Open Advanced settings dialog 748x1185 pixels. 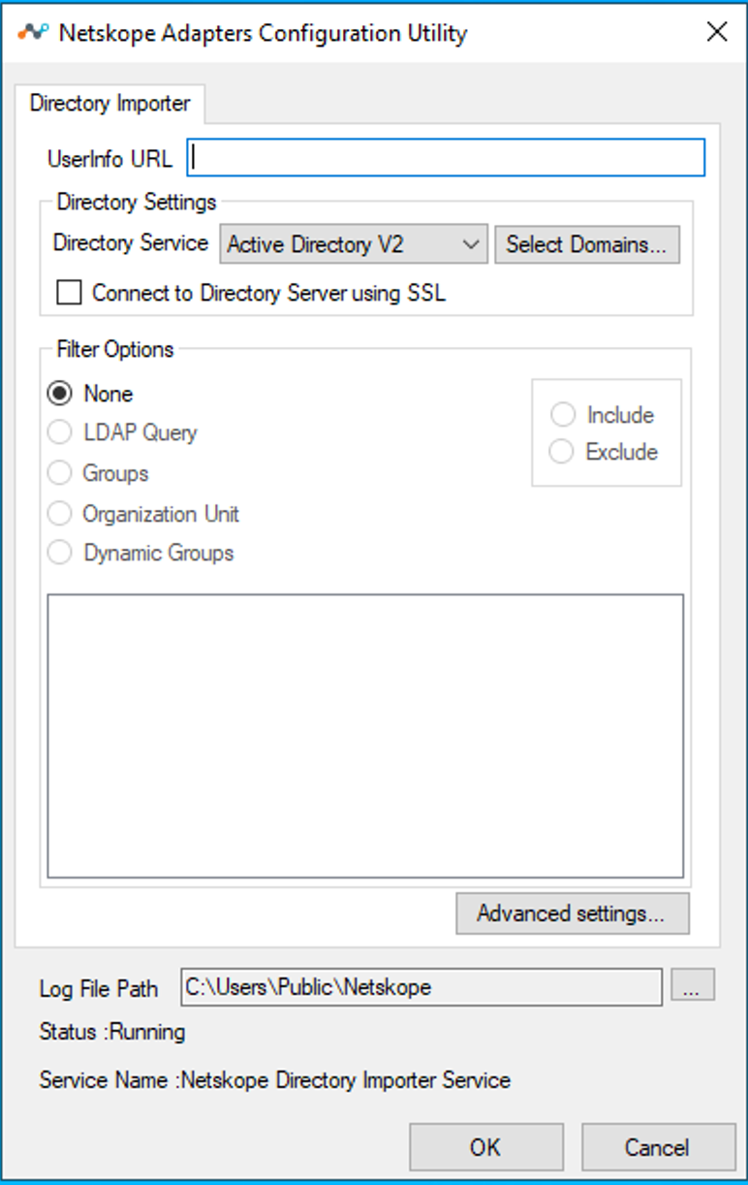[x=573, y=913]
